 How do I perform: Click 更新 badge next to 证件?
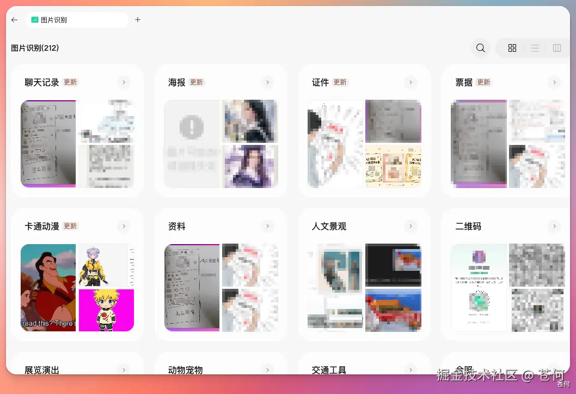[340, 82]
